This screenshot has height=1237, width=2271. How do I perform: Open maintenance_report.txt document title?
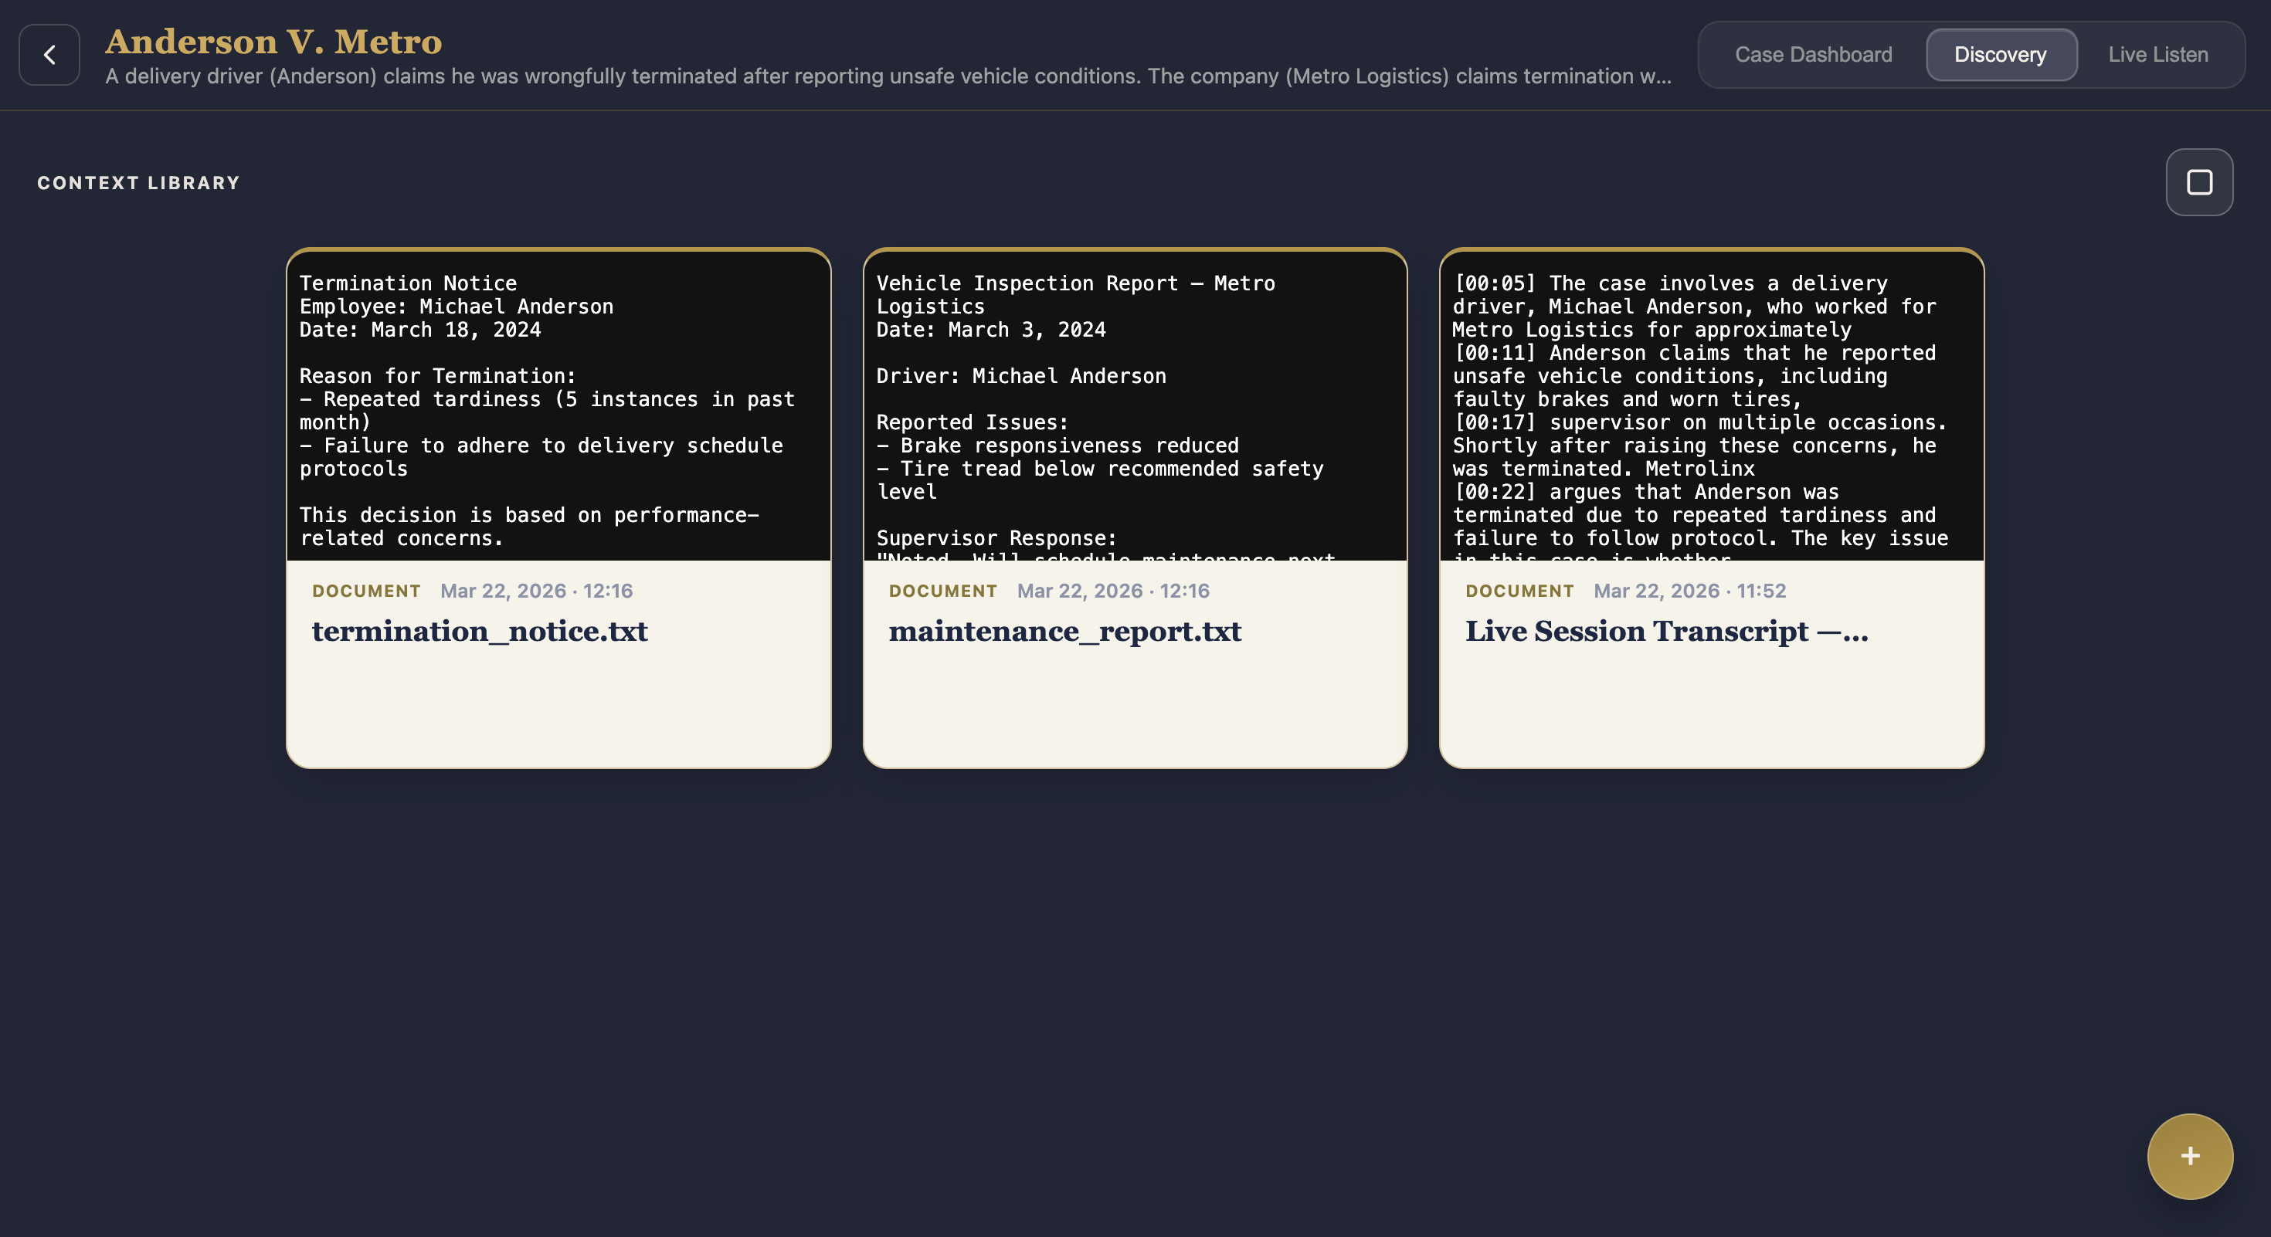tap(1064, 631)
